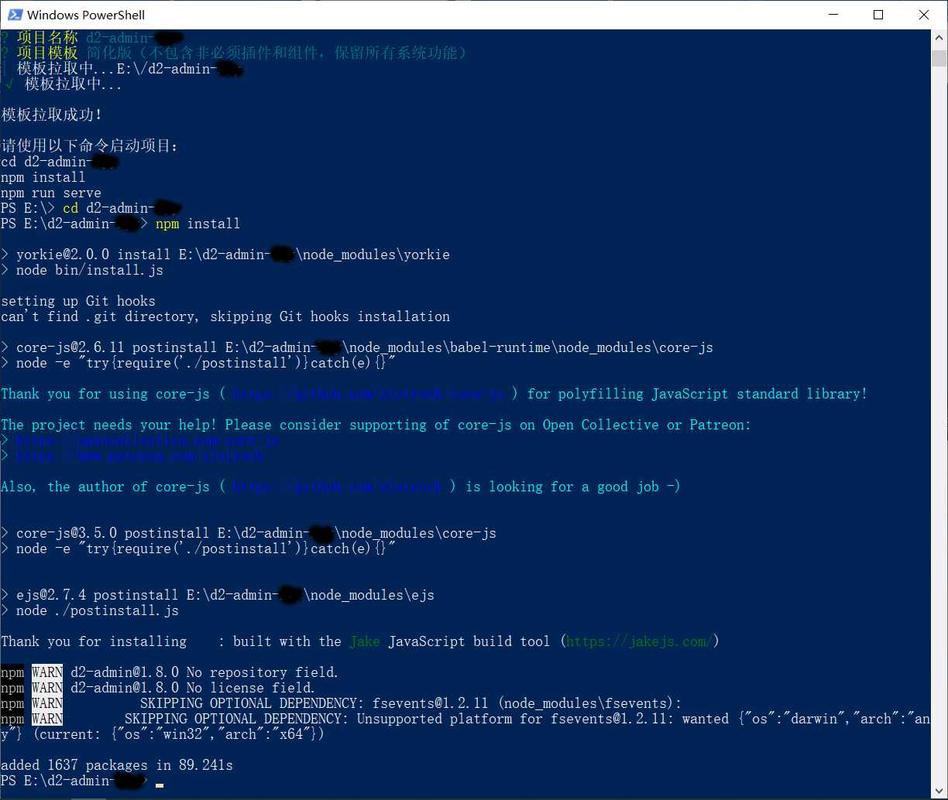Click the green 'Jake' word

[x=364, y=641]
